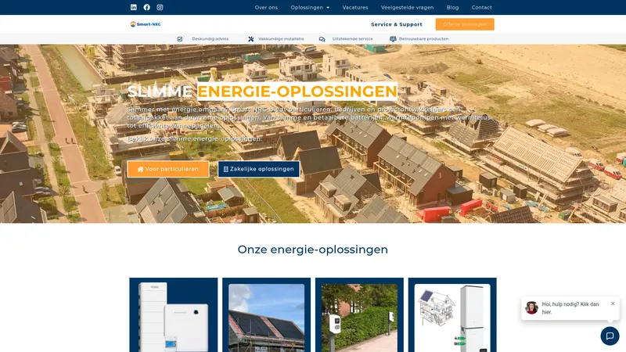The width and height of the screenshot is (626, 352).
Task: Click the Smart-NRG logo
Action: tap(146, 24)
